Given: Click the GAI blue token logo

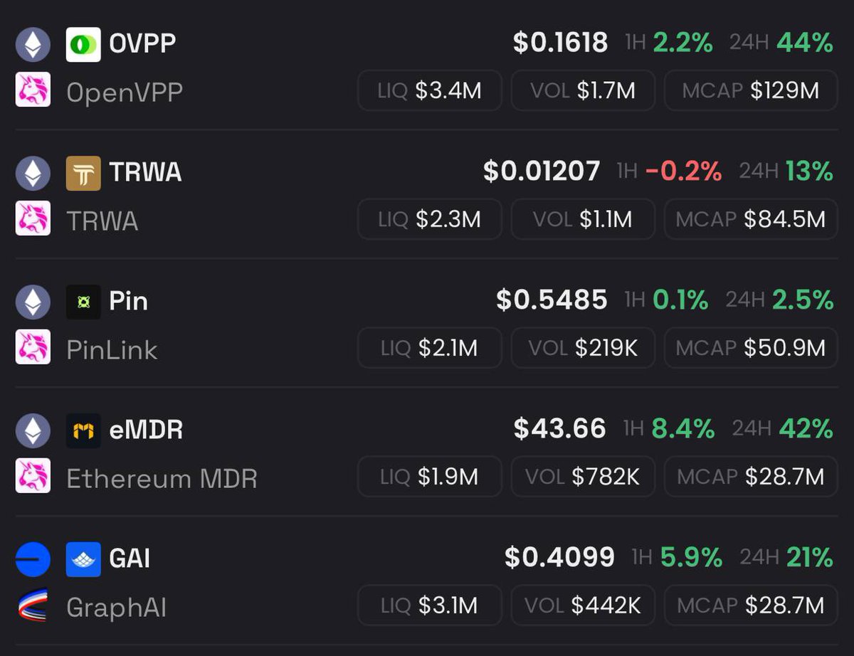Looking at the screenshot, I should (x=83, y=559).
